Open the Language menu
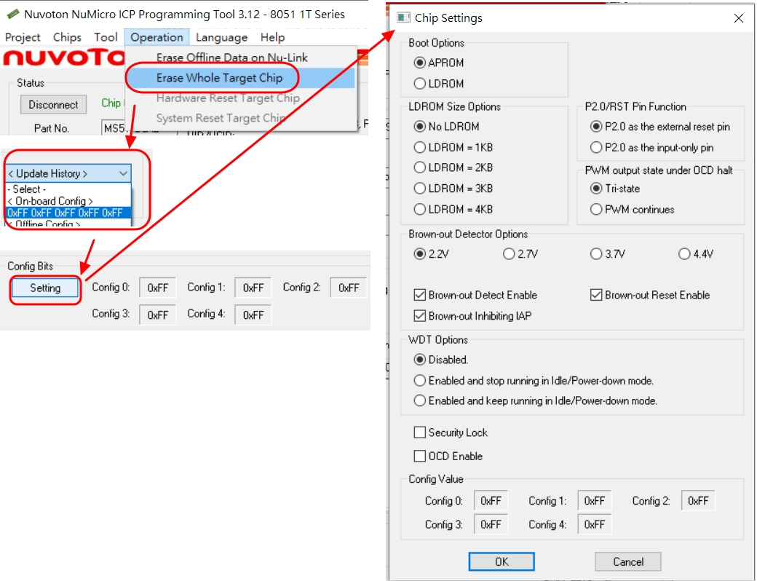Image resolution: width=757 pixels, height=581 pixels. 221,37
